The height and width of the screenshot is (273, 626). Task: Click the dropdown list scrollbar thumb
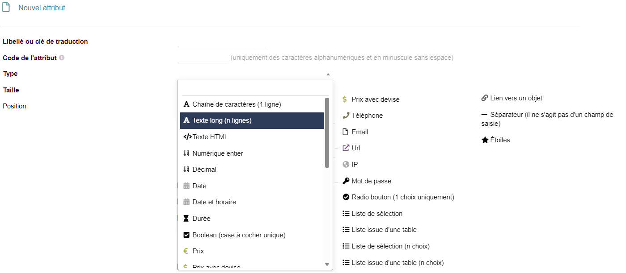pos(327,133)
